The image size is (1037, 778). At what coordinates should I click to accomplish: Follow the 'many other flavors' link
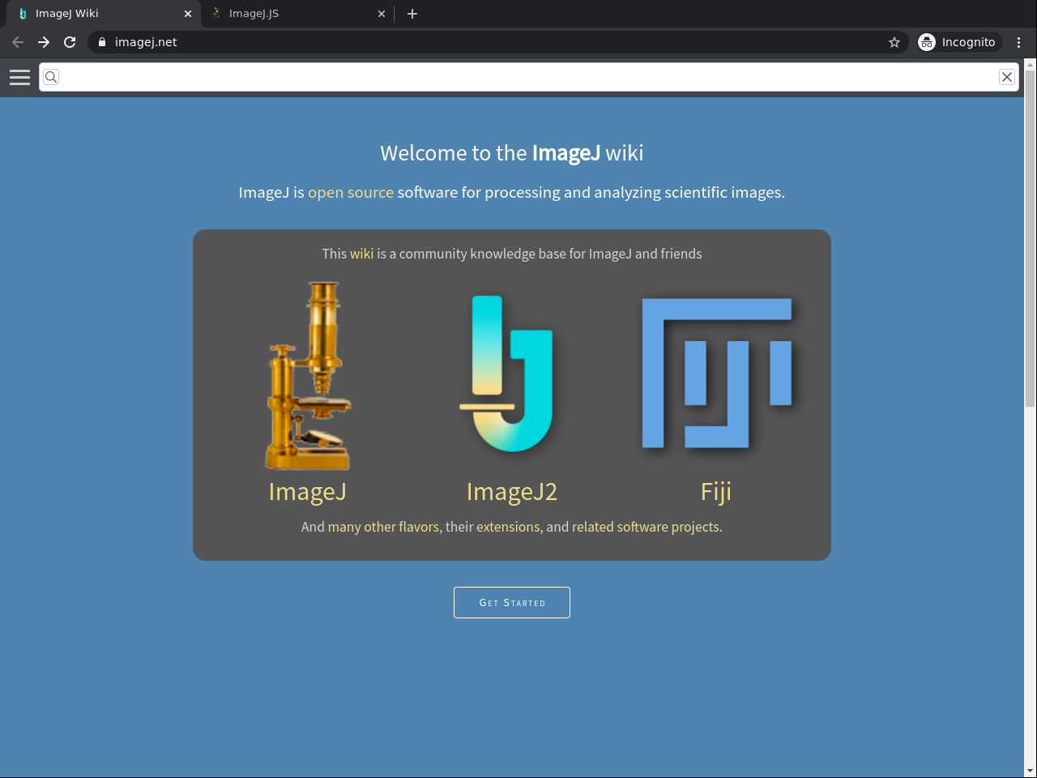(x=383, y=527)
